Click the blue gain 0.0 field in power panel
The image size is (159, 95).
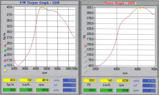(x=149, y=91)
